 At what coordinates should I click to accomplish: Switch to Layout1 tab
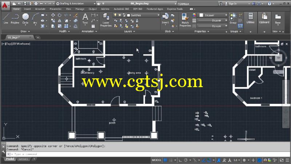coord(23,159)
